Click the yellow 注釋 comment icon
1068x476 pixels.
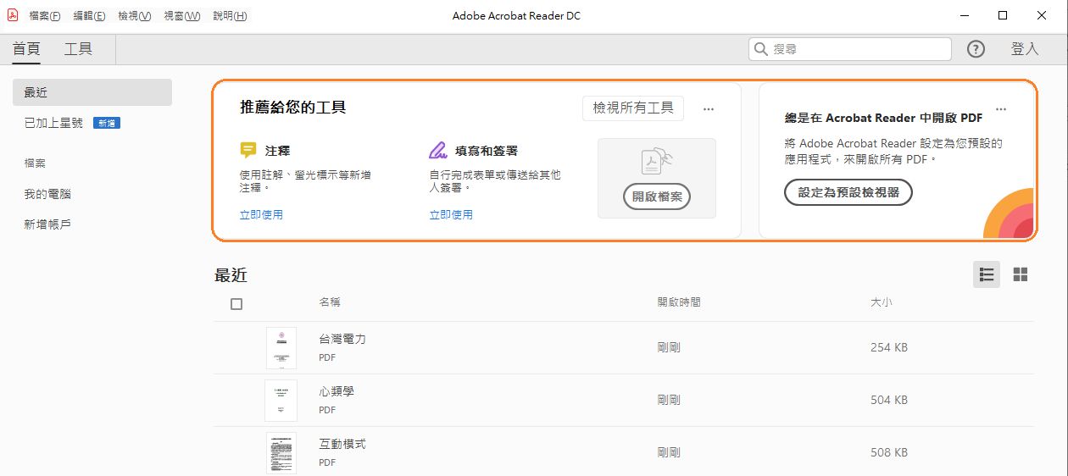[x=248, y=151]
